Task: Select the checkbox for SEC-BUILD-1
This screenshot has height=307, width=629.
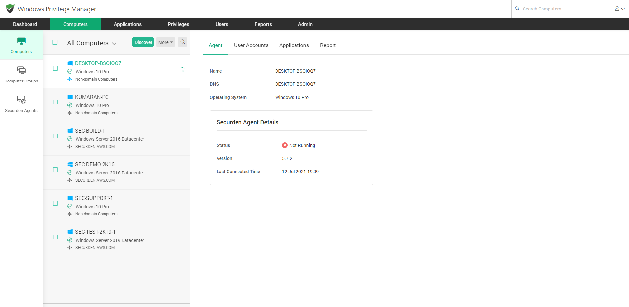Action: click(55, 135)
